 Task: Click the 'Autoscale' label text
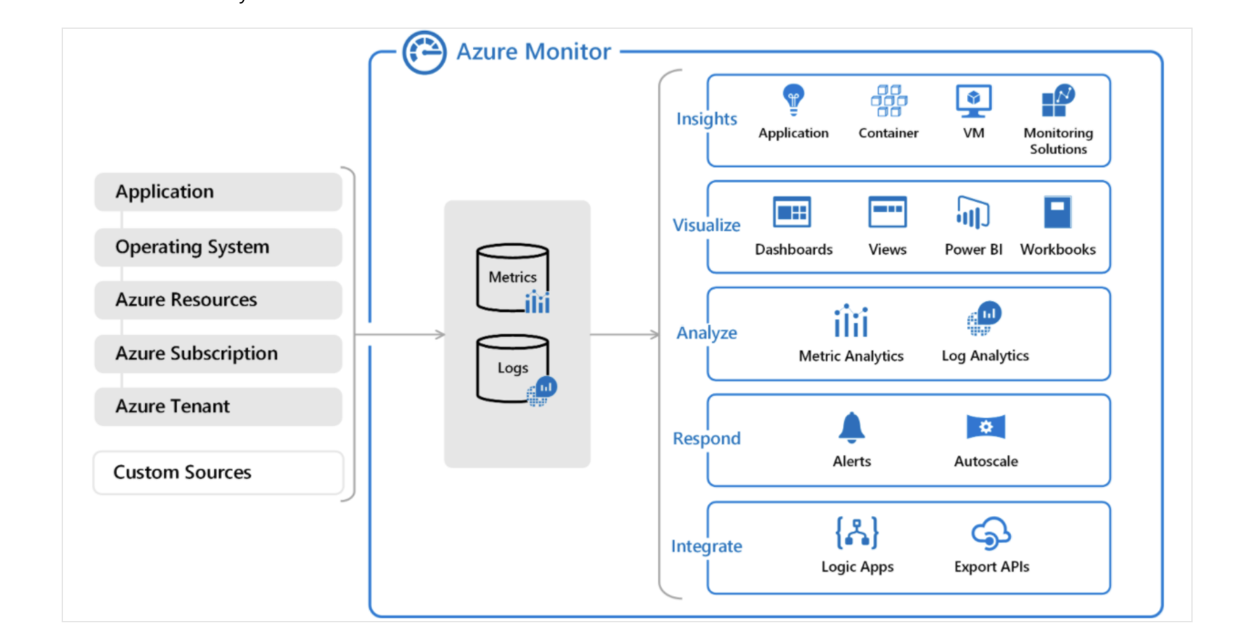[x=986, y=462]
